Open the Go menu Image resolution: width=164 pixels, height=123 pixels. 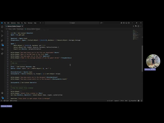pyautogui.click(x=22, y=23)
